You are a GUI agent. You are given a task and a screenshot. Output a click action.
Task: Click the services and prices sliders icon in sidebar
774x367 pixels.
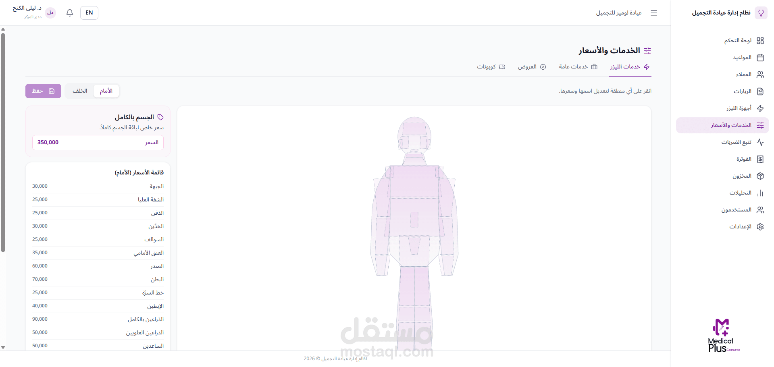[760, 125]
